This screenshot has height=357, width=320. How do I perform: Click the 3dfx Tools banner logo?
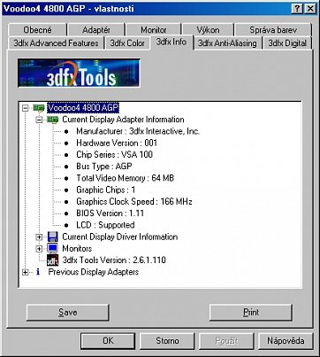coord(79,73)
